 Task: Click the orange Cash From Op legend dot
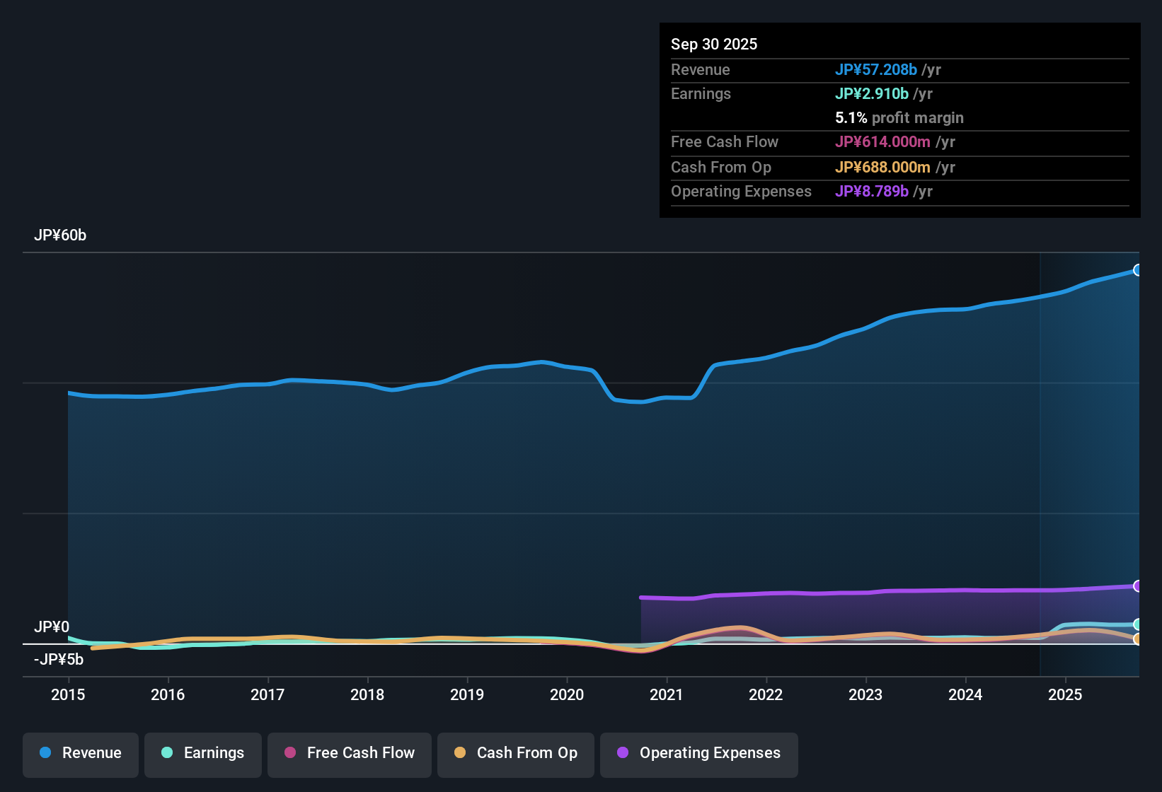click(460, 753)
